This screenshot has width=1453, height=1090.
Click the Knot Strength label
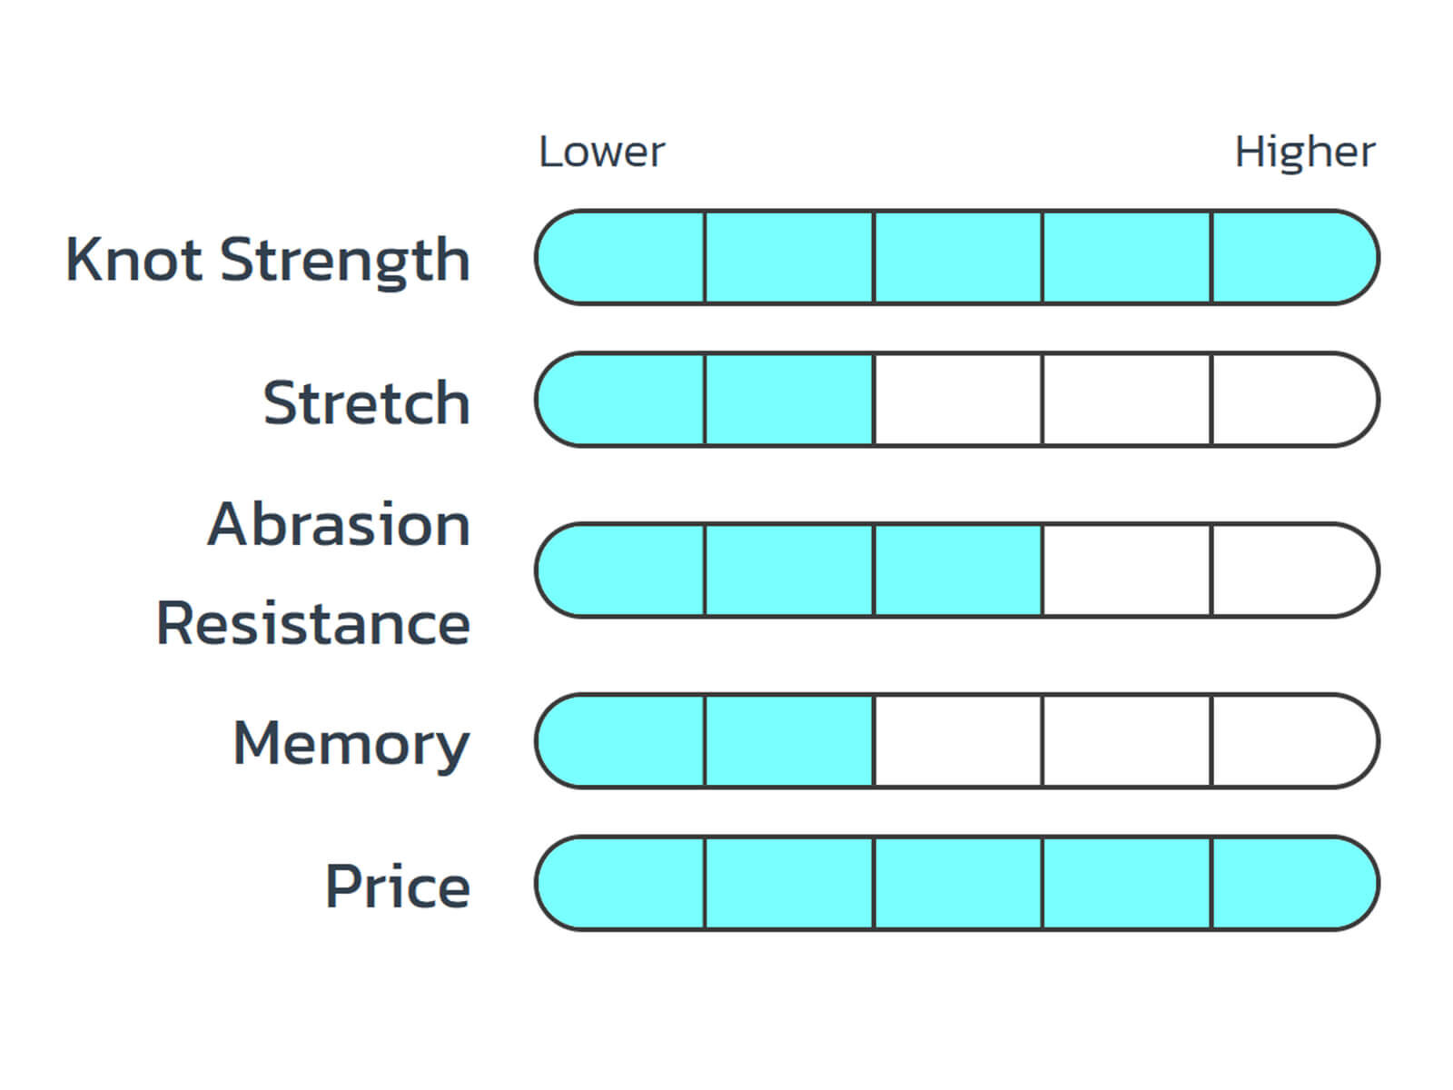click(x=268, y=262)
